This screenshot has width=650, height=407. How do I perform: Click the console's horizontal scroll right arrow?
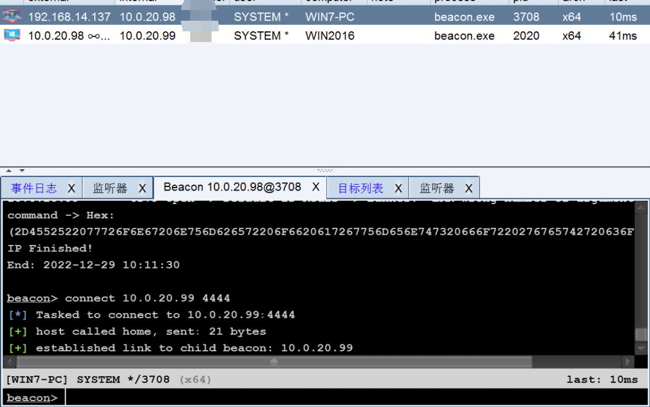[627, 362]
